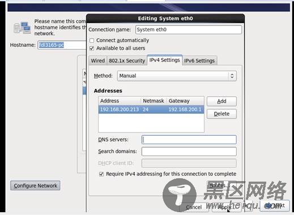The image size is (294, 215).
Task: Click the Connection name field
Action: 189,29
